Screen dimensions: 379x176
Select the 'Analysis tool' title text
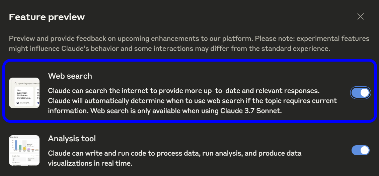[72, 138]
